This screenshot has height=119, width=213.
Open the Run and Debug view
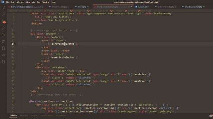(3, 28)
